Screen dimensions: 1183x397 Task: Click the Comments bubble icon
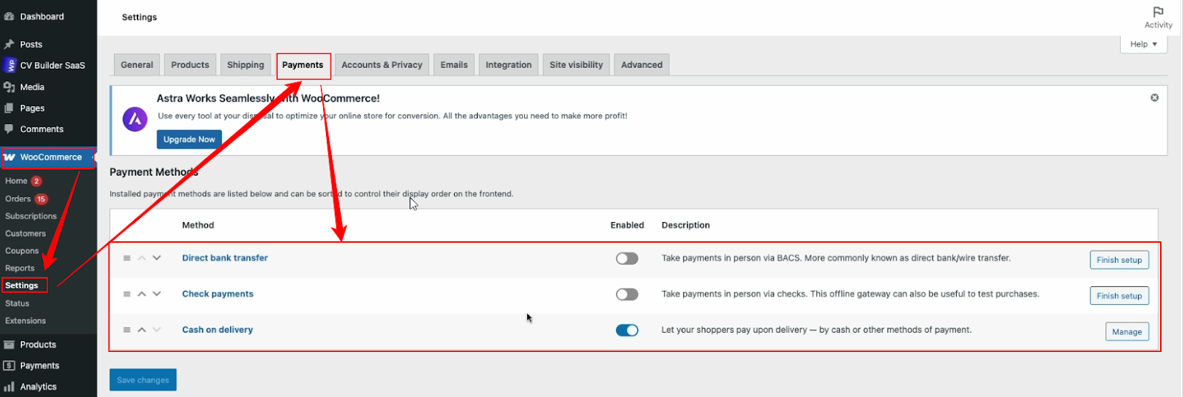[10, 129]
